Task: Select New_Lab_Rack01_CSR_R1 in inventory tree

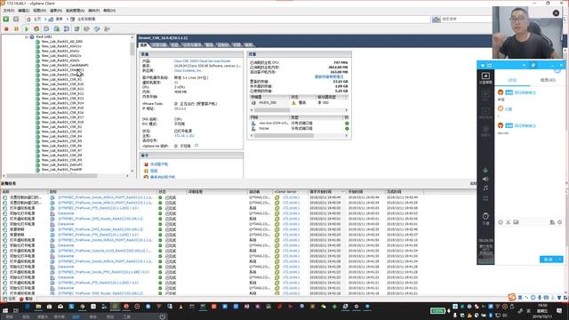Action: click(61, 79)
